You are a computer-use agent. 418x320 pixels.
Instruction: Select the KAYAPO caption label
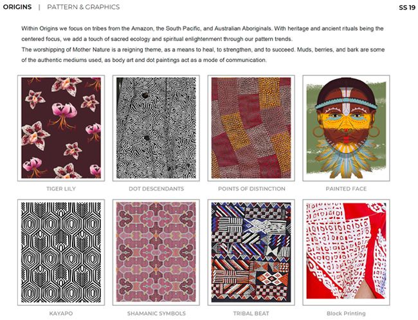point(61,314)
